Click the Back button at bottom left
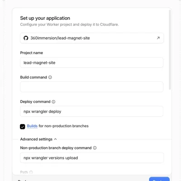The height and width of the screenshot is (181, 181). pyautogui.click(x=22, y=180)
